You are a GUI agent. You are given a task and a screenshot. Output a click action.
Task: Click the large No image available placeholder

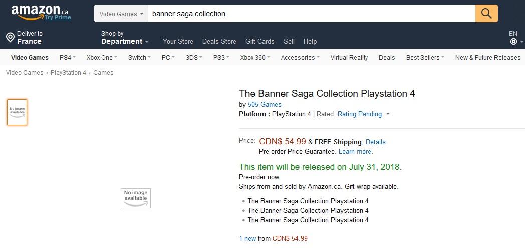coord(136,198)
